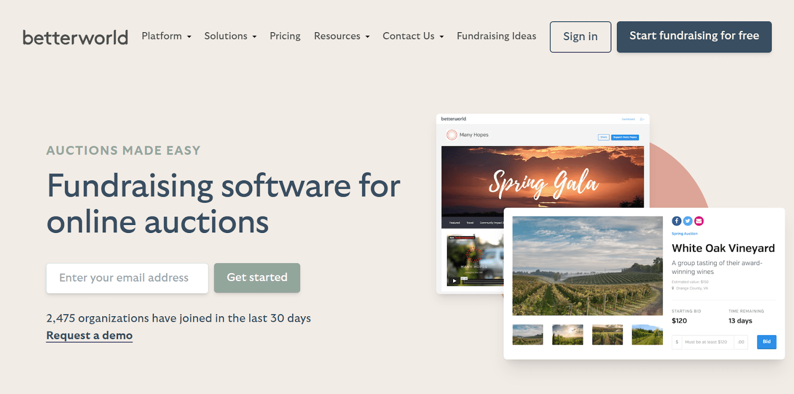The image size is (794, 394).
Task: Open the Resources dropdown menu
Action: point(341,36)
